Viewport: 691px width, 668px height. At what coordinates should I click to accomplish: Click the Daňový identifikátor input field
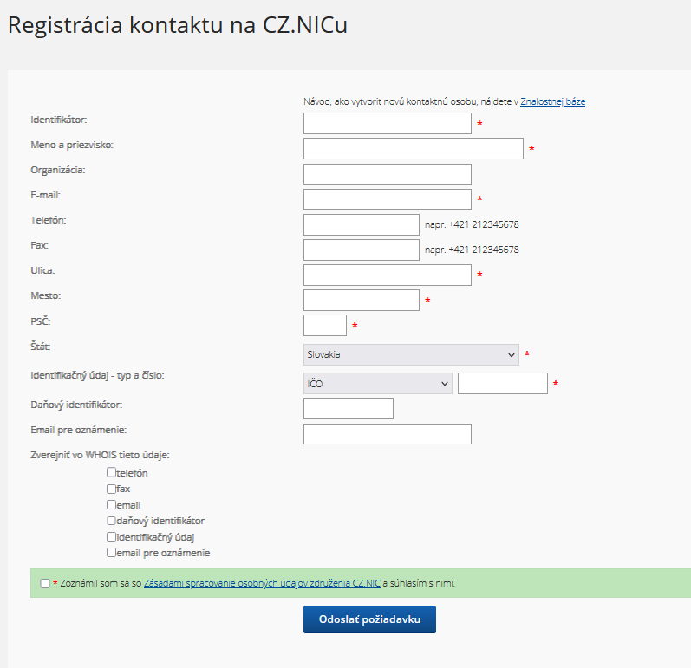[349, 409]
